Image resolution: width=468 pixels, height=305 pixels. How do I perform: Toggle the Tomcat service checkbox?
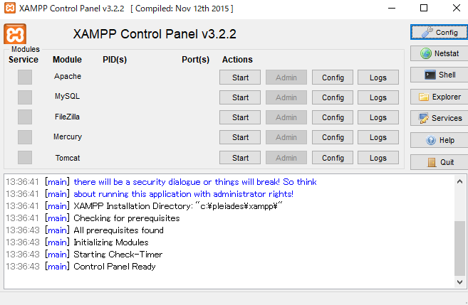click(25, 157)
